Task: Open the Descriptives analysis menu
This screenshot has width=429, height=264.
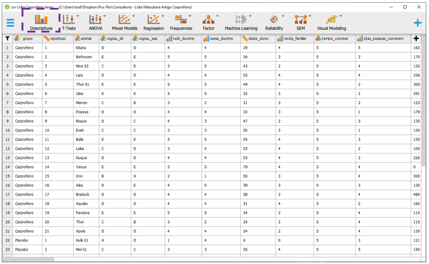Action: click(x=41, y=22)
